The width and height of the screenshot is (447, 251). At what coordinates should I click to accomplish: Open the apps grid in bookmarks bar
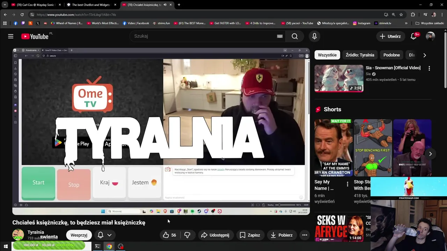tap(5, 23)
